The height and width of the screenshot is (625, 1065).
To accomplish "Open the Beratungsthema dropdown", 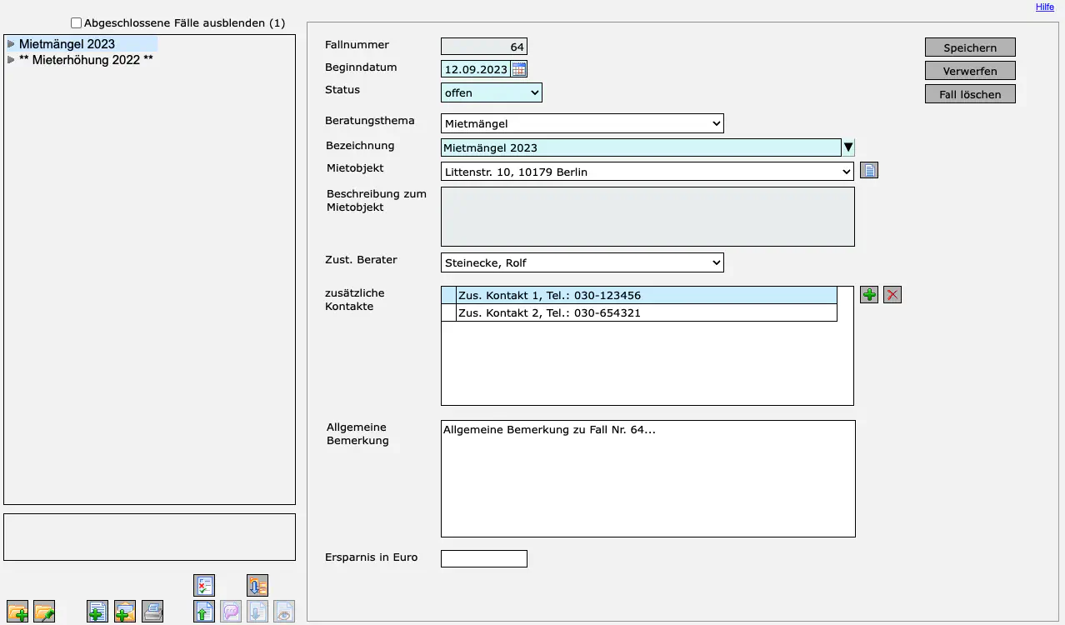I will (x=582, y=124).
